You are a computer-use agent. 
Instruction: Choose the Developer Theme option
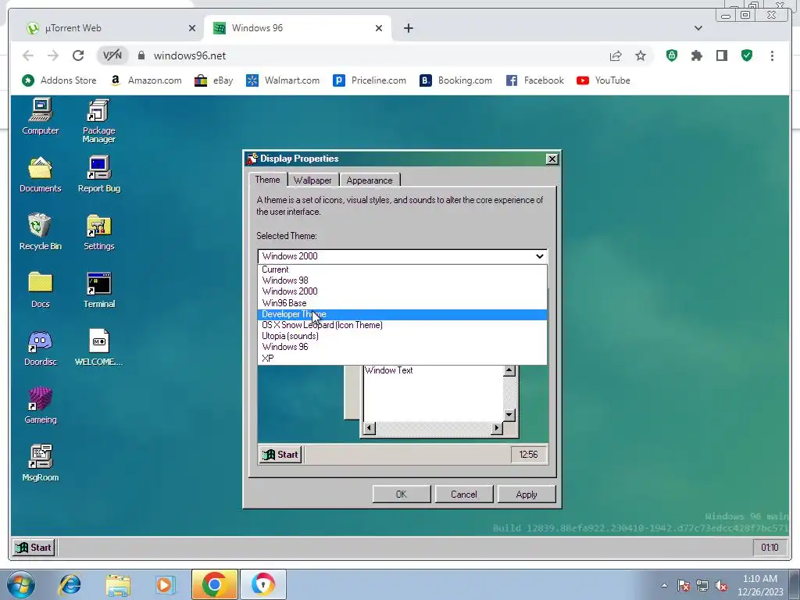point(402,314)
